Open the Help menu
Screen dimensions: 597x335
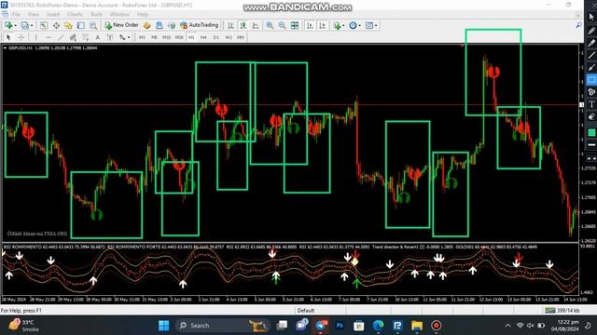click(143, 15)
